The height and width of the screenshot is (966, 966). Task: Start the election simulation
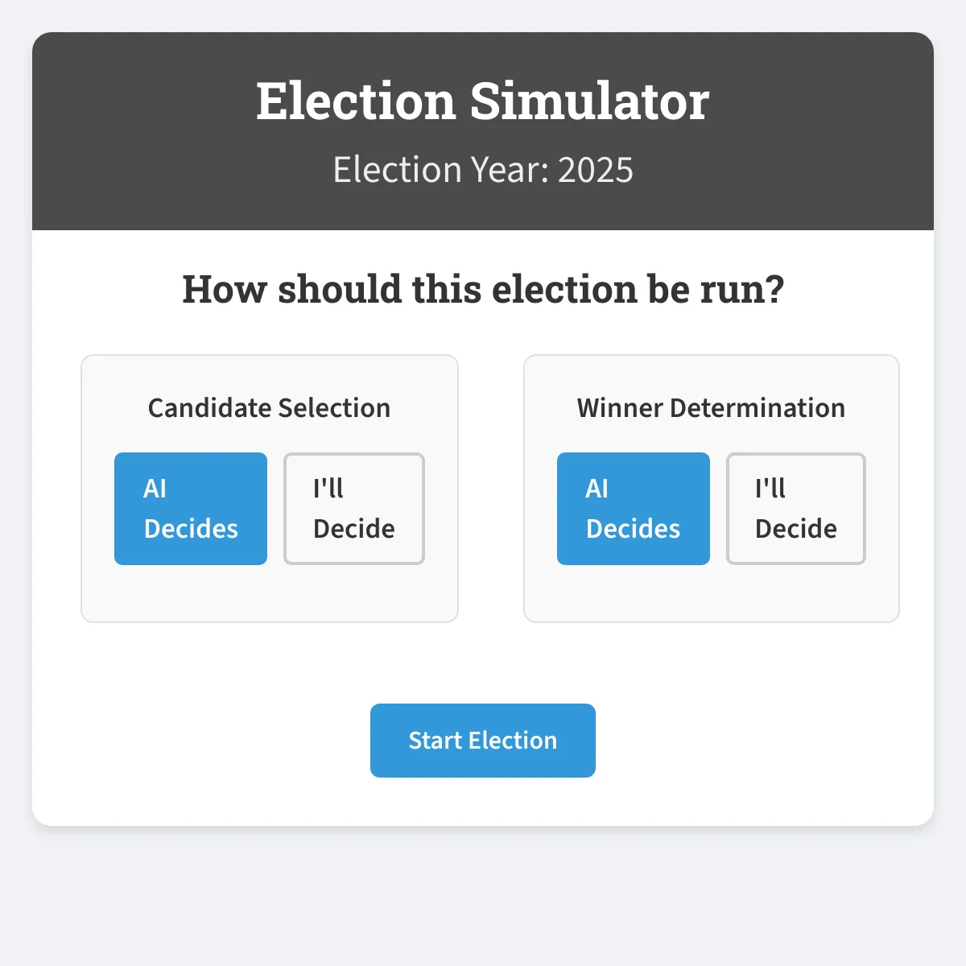pyautogui.click(x=483, y=741)
